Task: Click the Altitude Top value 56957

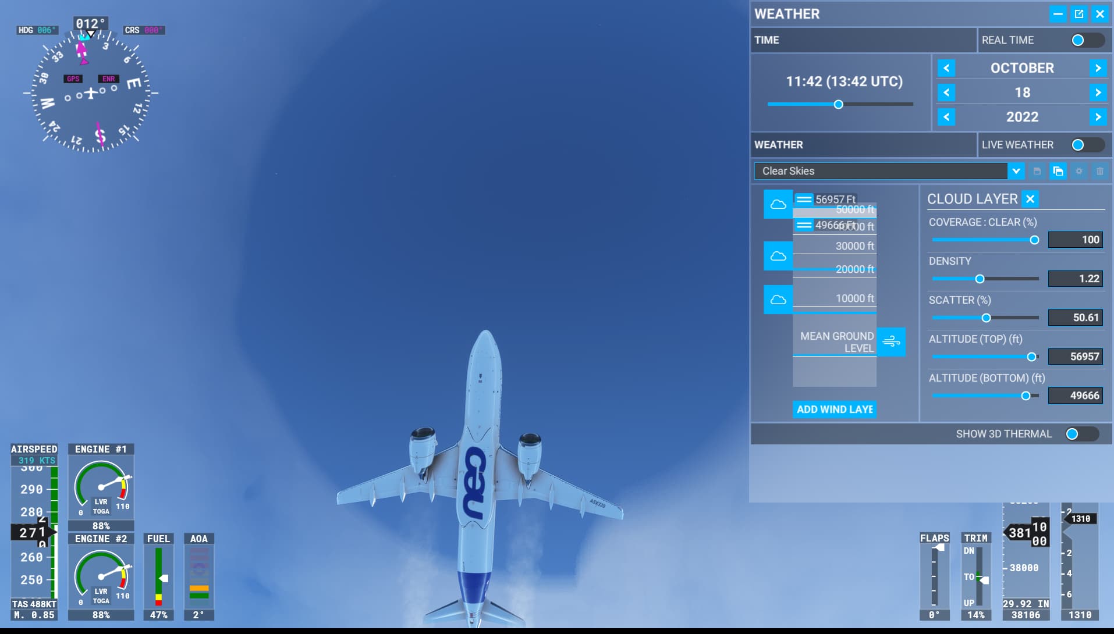Action: pos(1075,357)
